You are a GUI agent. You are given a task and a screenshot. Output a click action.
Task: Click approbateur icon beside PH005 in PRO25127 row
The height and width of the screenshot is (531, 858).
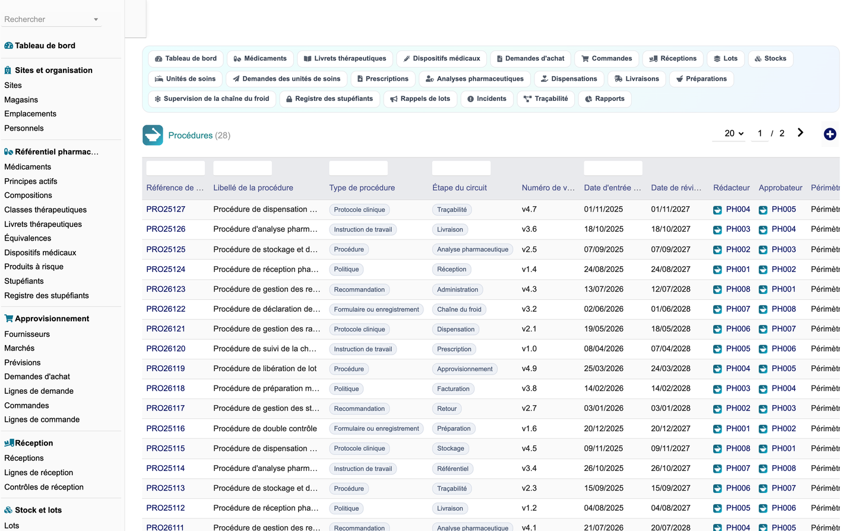tap(763, 210)
